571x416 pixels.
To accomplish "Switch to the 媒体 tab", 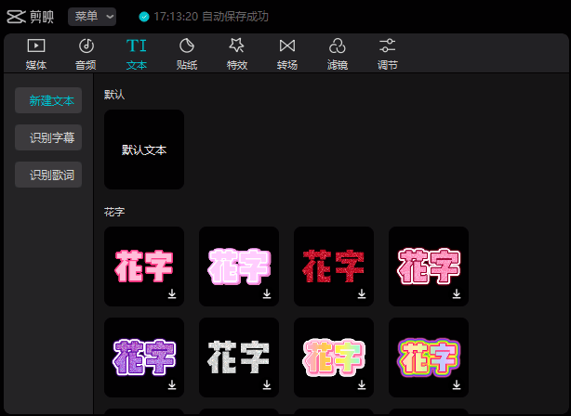I will (36, 54).
